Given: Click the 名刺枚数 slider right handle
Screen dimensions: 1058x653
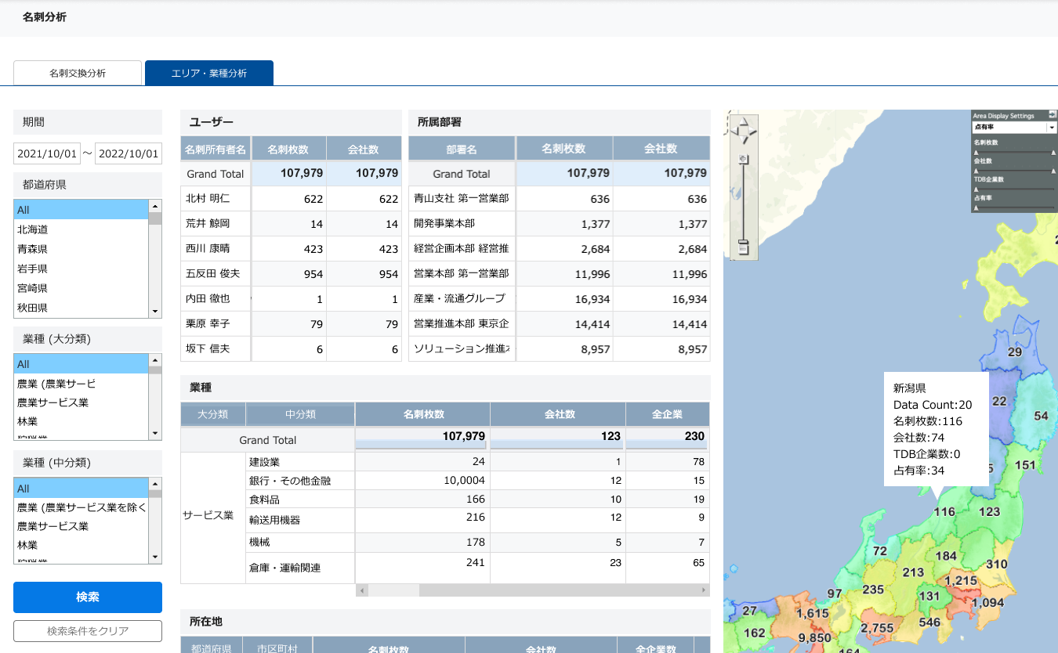Looking at the screenshot, I should tap(1053, 152).
